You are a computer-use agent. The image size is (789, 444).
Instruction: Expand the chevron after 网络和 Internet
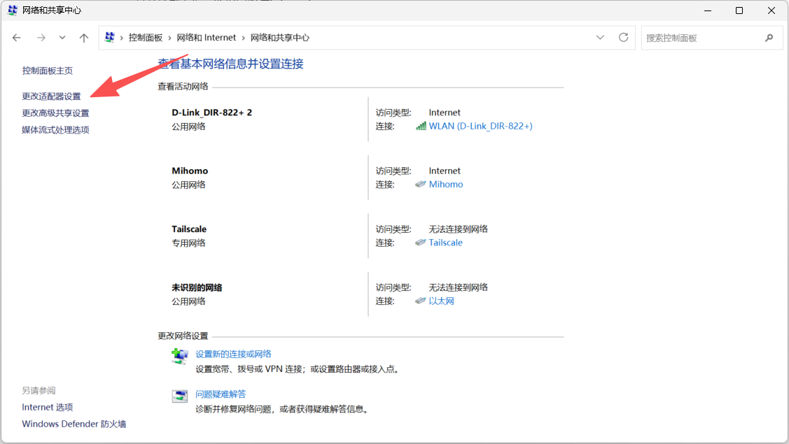(243, 38)
